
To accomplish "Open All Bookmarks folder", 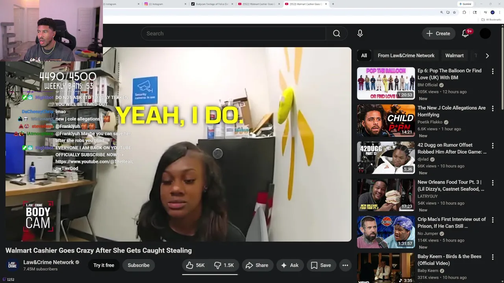I will 491,20.
